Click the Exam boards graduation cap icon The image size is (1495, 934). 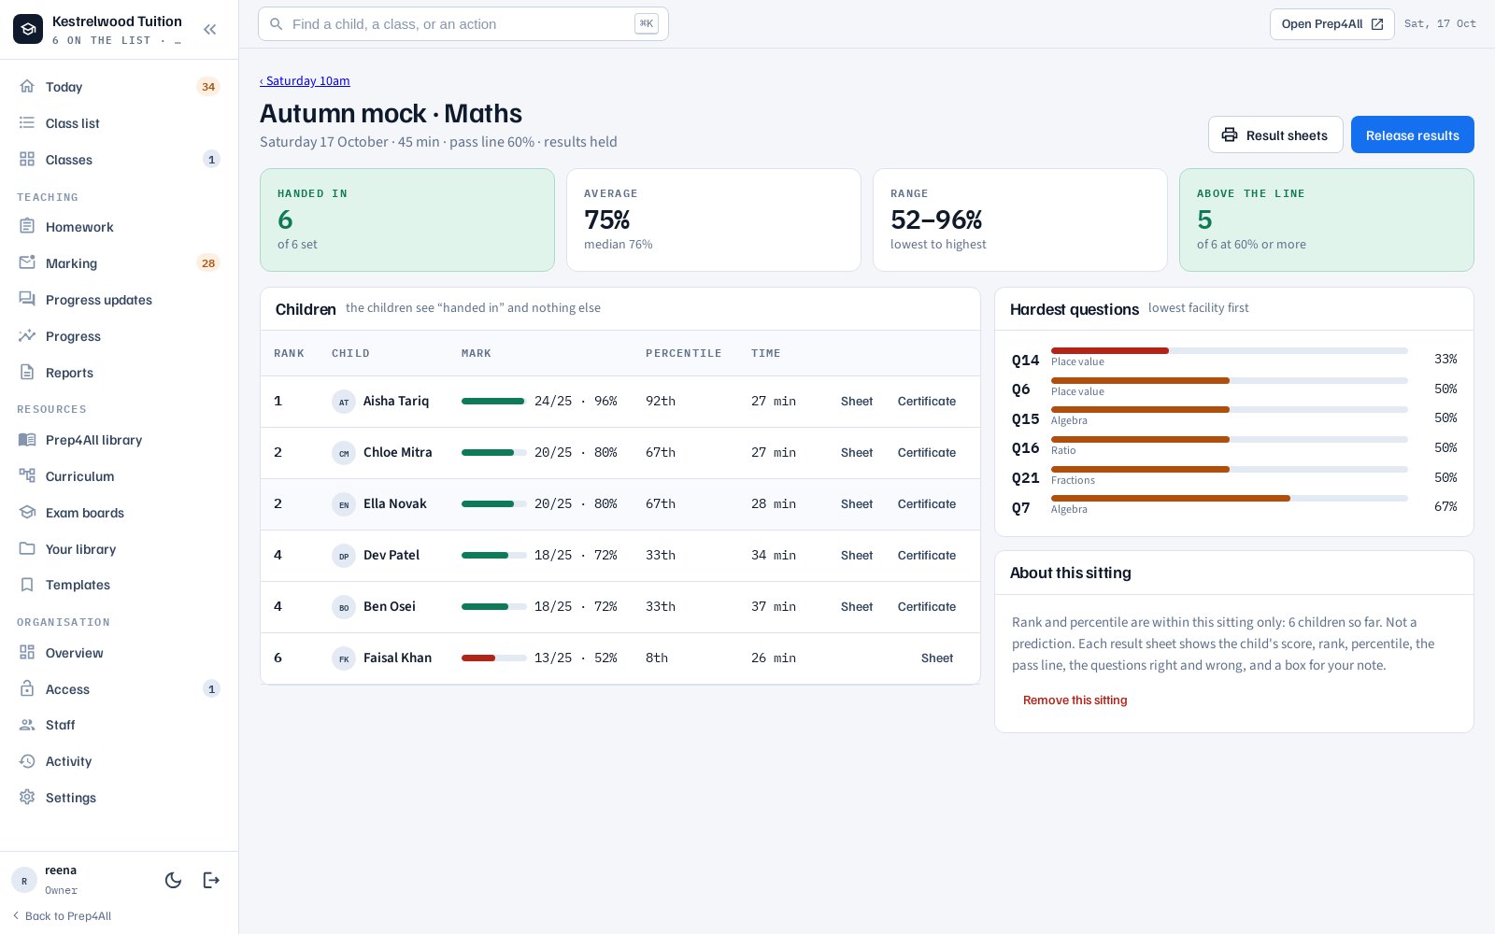coord(27,512)
